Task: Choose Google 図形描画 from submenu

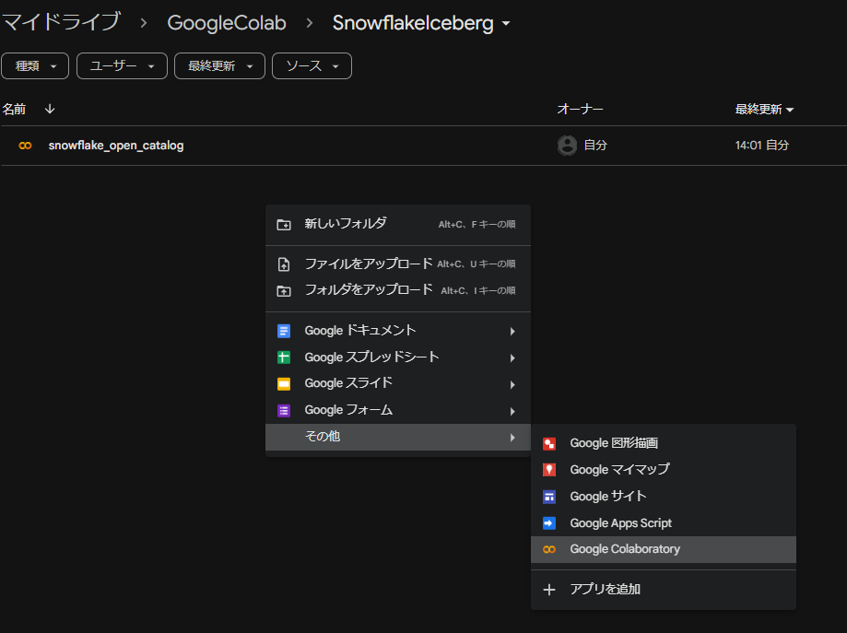Action: pyautogui.click(x=664, y=443)
